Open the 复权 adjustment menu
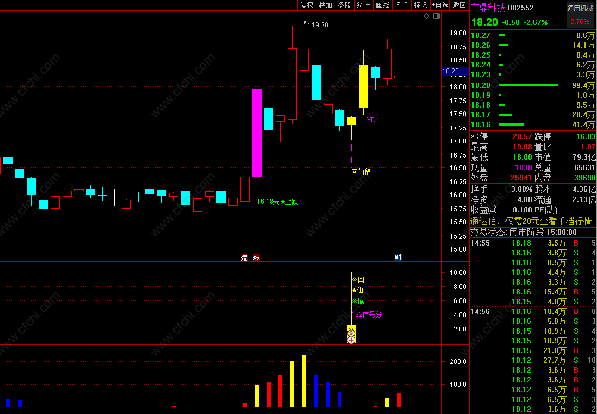The width and height of the screenshot is (597, 414). 307,5
